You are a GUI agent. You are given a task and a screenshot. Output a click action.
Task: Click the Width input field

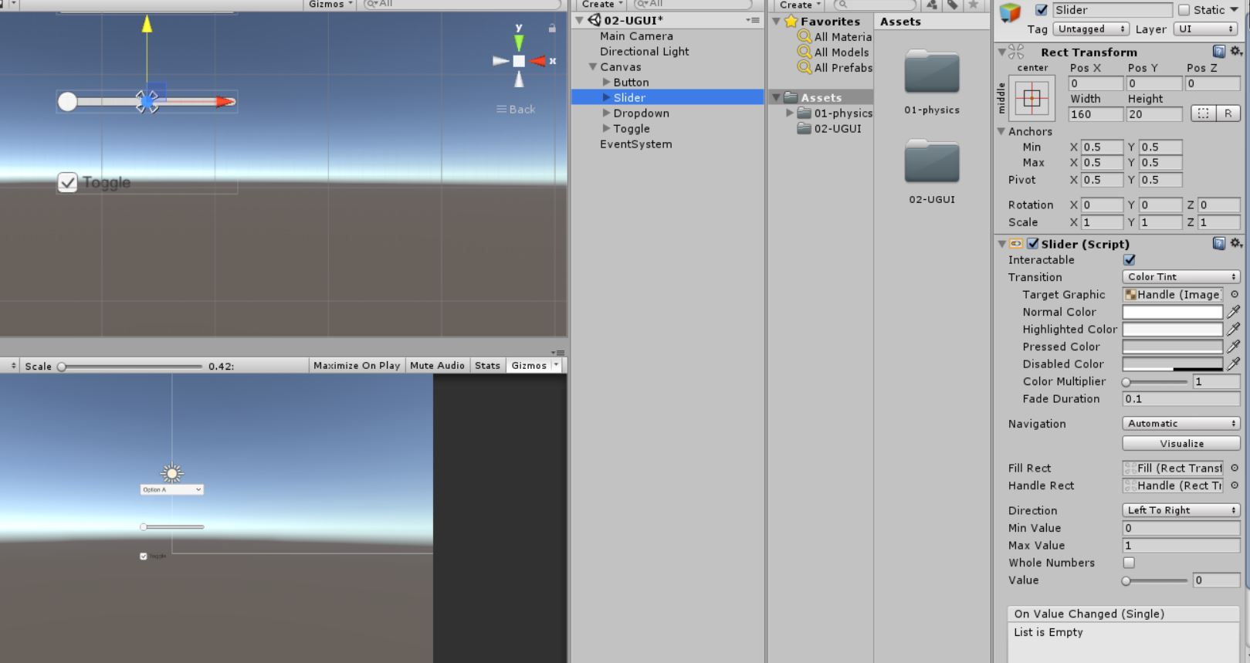(x=1096, y=114)
